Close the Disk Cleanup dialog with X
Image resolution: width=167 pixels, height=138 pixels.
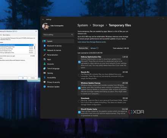(x=36, y=31)
